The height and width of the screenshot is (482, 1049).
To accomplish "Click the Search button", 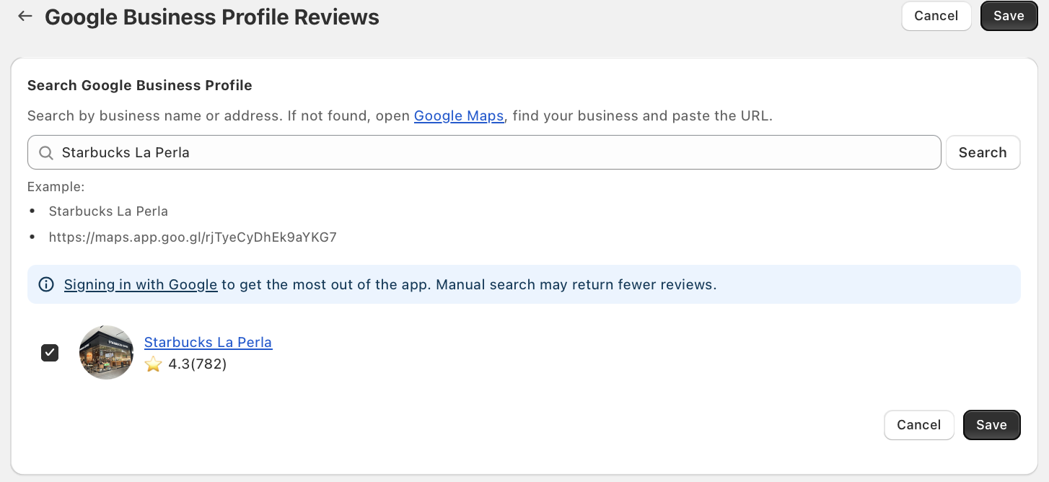I will (983, 152).
